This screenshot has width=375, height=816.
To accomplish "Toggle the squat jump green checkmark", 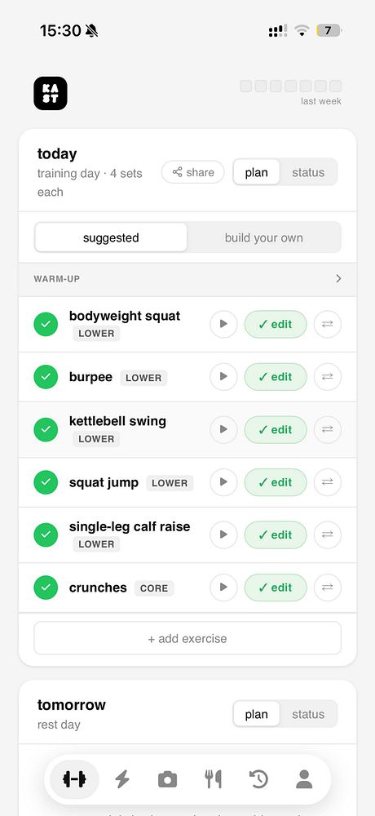I will point(46,482).
